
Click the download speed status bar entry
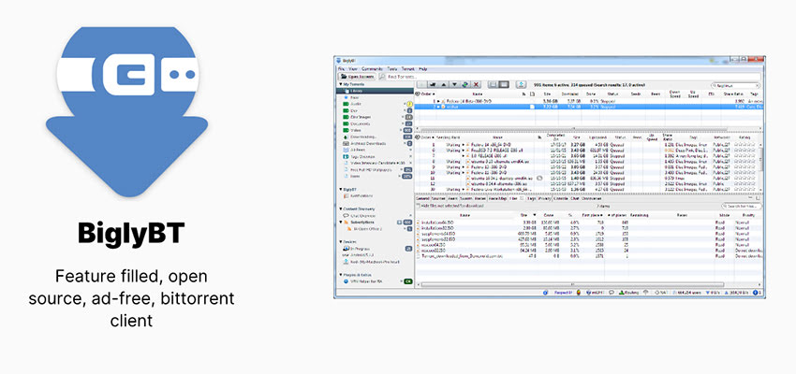712,293
